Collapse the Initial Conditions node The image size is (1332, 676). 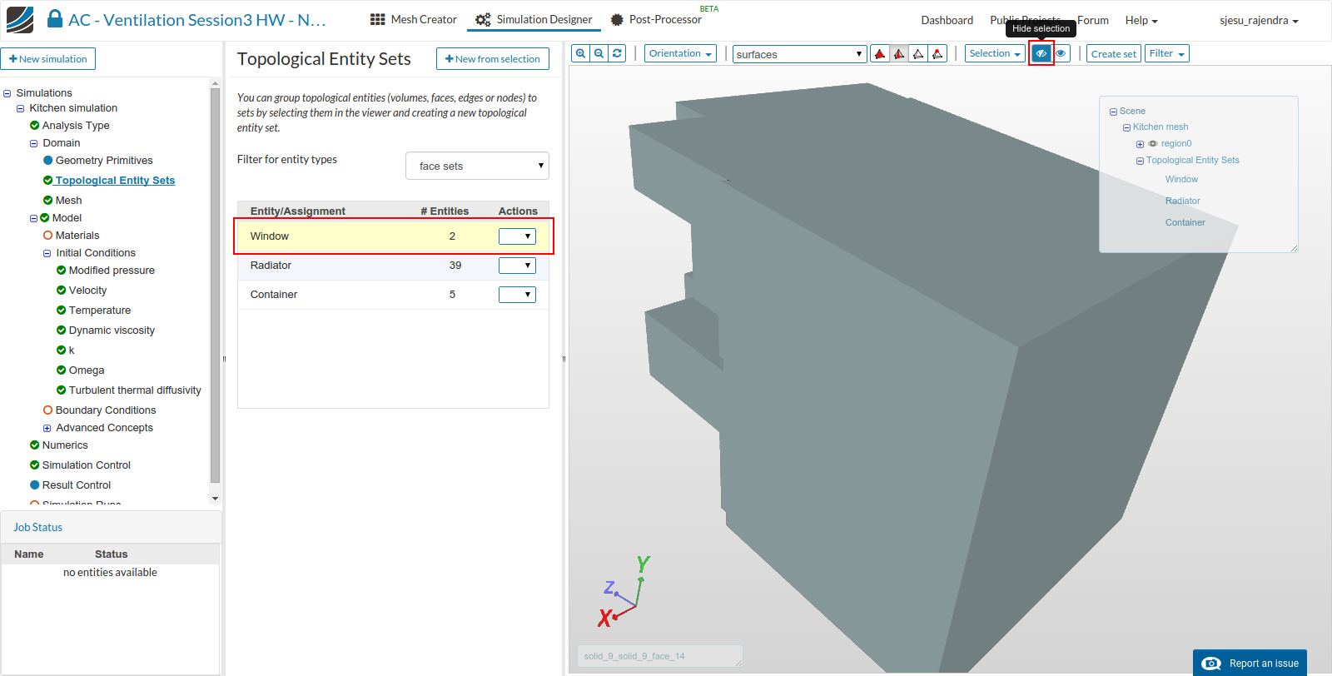(x=47, y=254)
